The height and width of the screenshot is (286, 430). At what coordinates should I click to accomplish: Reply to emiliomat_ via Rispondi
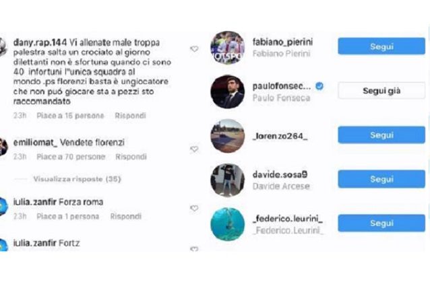(x=131, y=157)
